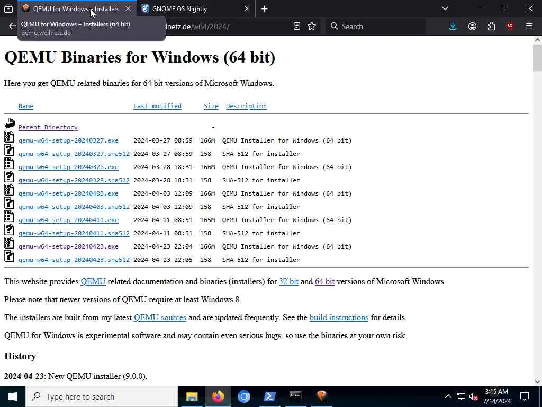
Task: Open the taskbar clock showing 3:15 AM
Action: tap(496, 396)
